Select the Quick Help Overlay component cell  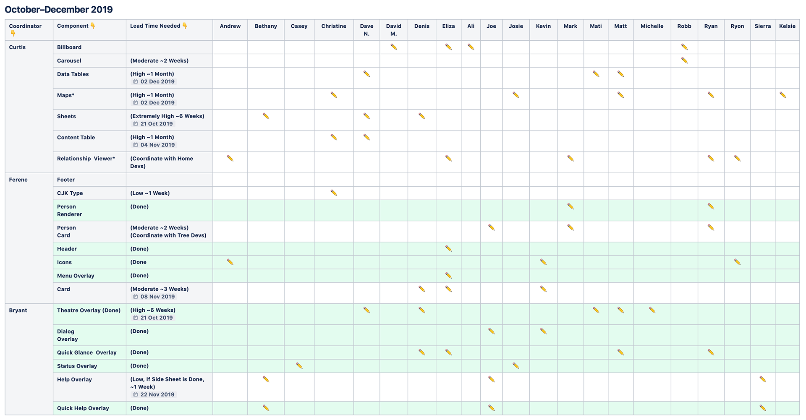89,408
